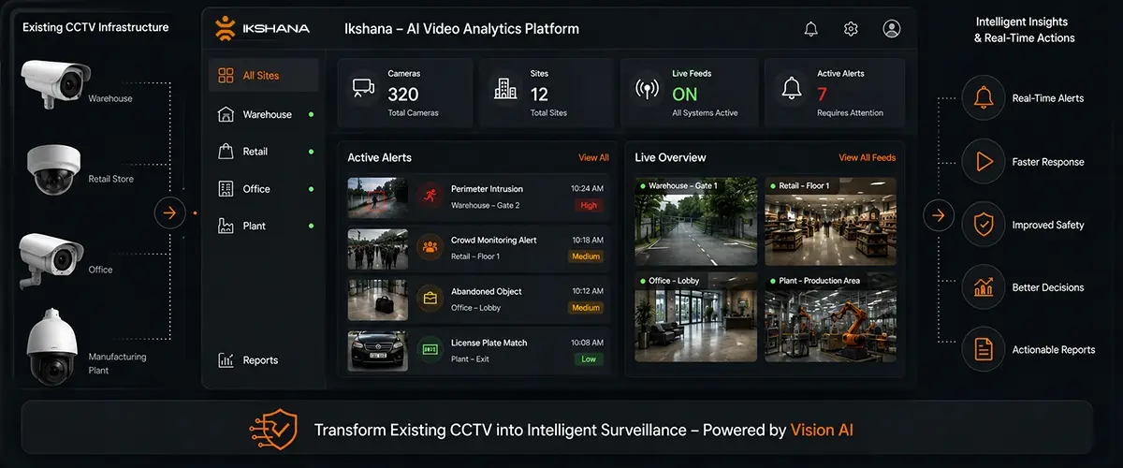This screenshot has height=468, width=1123.
Task: Click the Reports bar chart icon
Action: pos(226,360)
